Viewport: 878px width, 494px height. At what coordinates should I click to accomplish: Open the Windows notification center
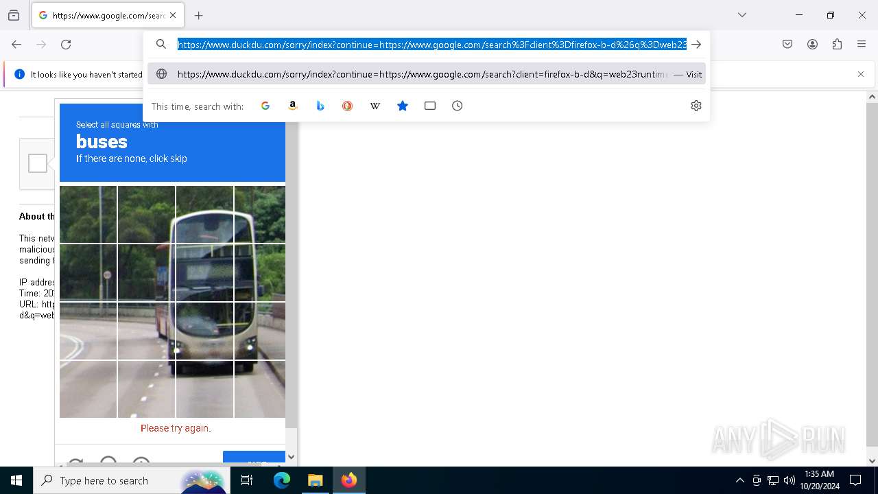point(855,480)
